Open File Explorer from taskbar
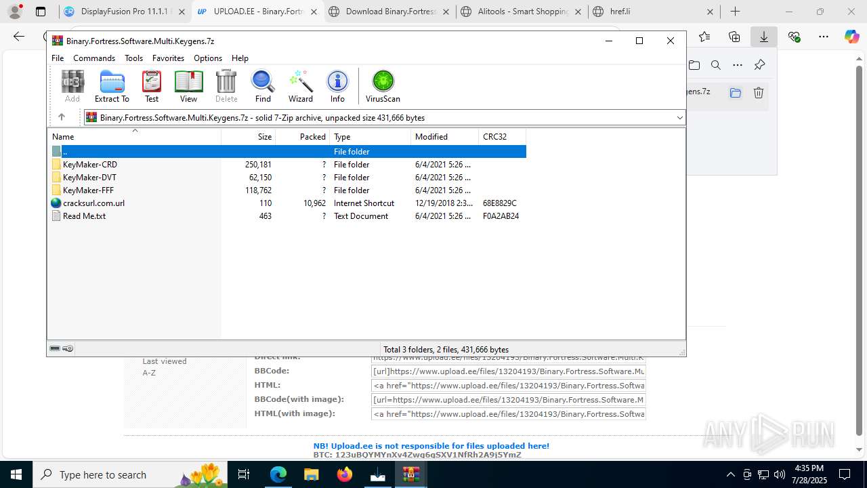Viewport: 867px width, 488px height. 312,474
